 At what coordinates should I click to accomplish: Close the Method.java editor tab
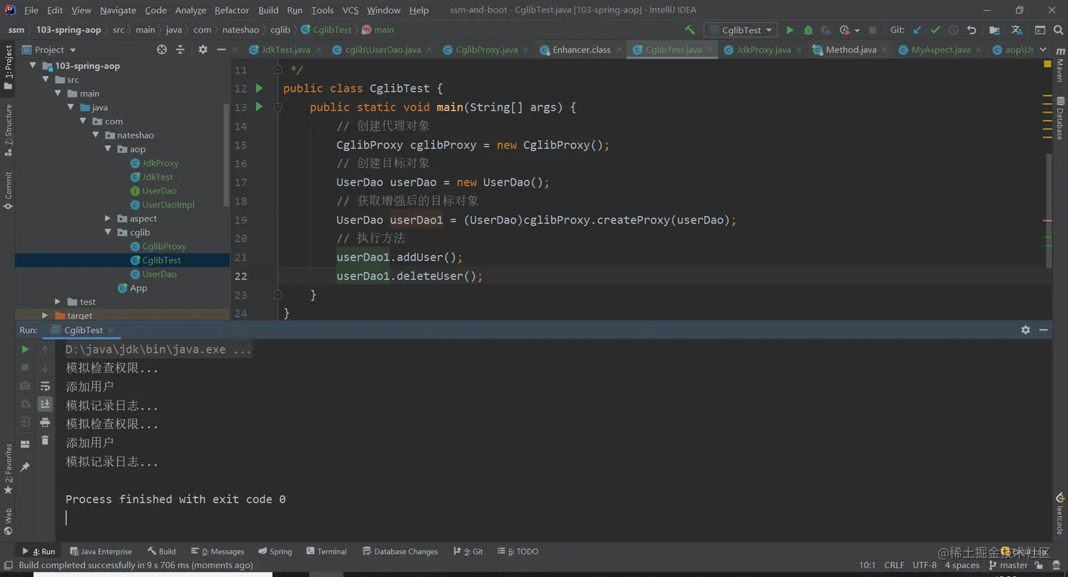(884, 49)
